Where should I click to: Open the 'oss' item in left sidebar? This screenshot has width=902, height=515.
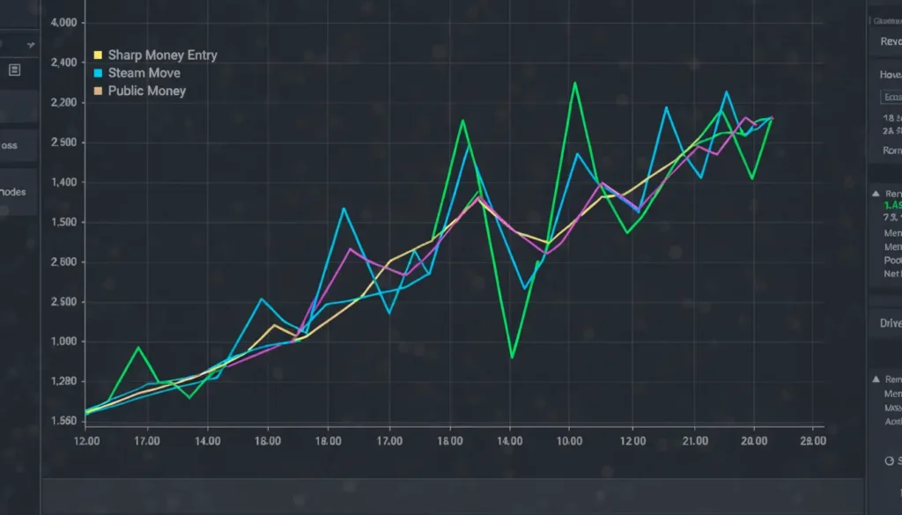pyautogui.click(x=18, y=145)
